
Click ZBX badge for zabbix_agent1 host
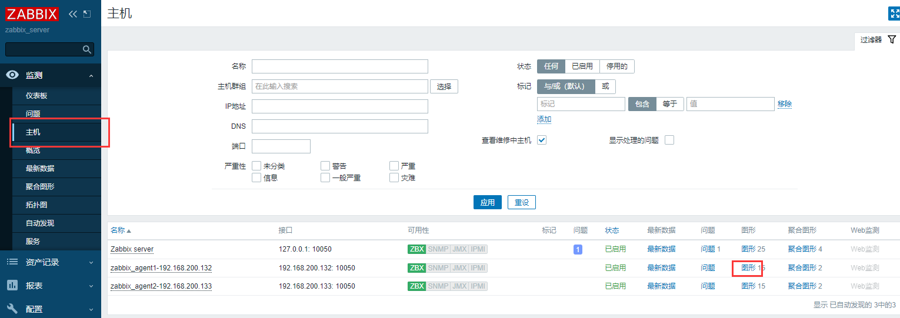[417, 268]
